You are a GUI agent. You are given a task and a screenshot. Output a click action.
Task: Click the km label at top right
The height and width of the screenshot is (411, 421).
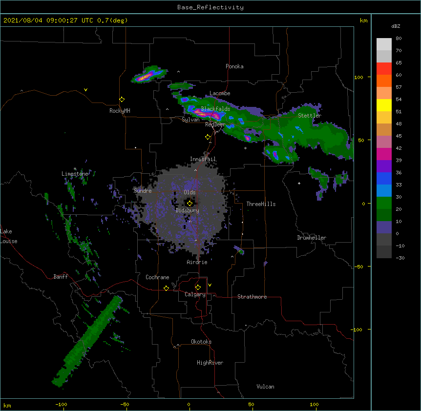point(363,21)
